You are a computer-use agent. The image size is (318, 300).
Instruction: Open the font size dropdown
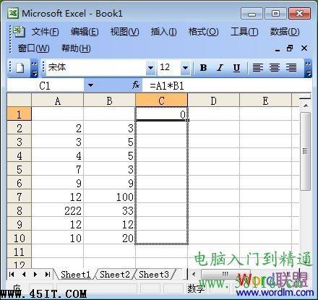pos(185,68)
